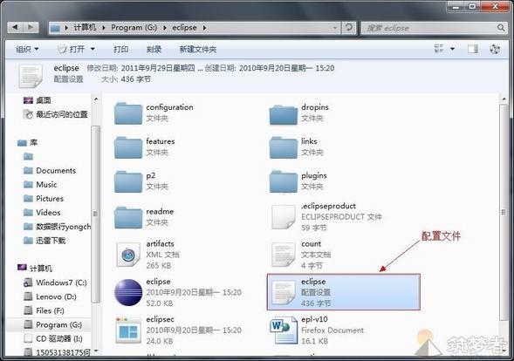Image resolution: width=514 pixels, height=361 pixels.
Task: Refresh the current folder view
Action: coord(349,28)
